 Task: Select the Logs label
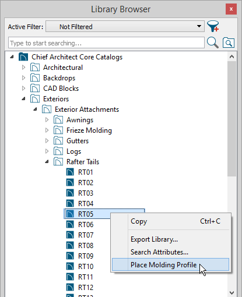pos(73,151)
